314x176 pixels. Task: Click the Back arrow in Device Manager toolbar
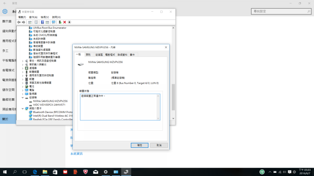coord(19,22)
